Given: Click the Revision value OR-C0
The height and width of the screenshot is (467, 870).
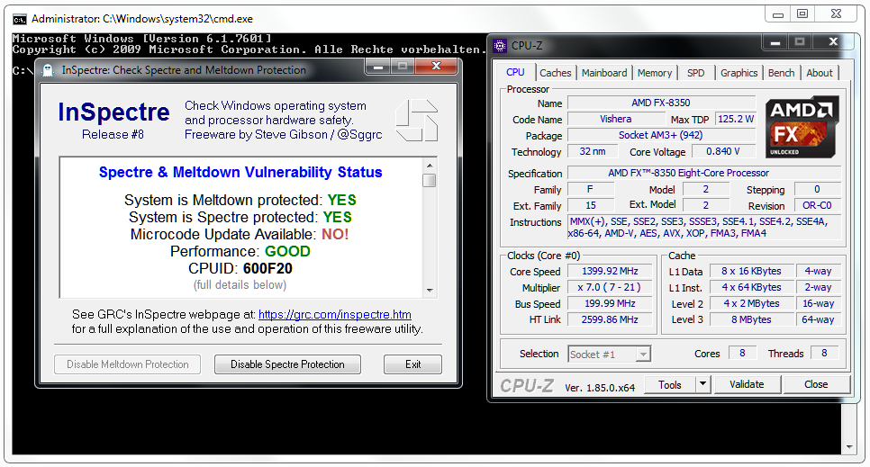Looking at the screenshot, I should 817,206.
